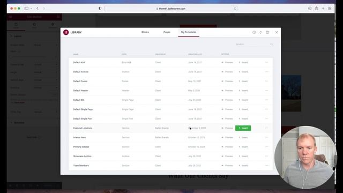Insert the Default 404 template

(x=243, y=62)
